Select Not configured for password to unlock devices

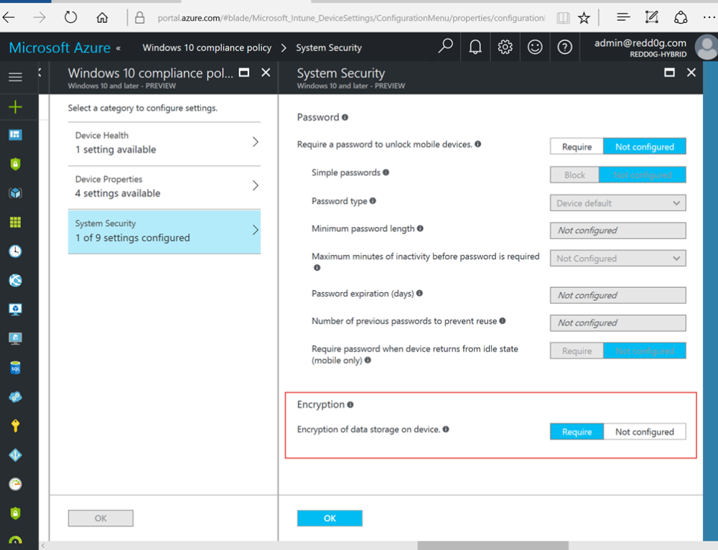click(x=644, y=146)
